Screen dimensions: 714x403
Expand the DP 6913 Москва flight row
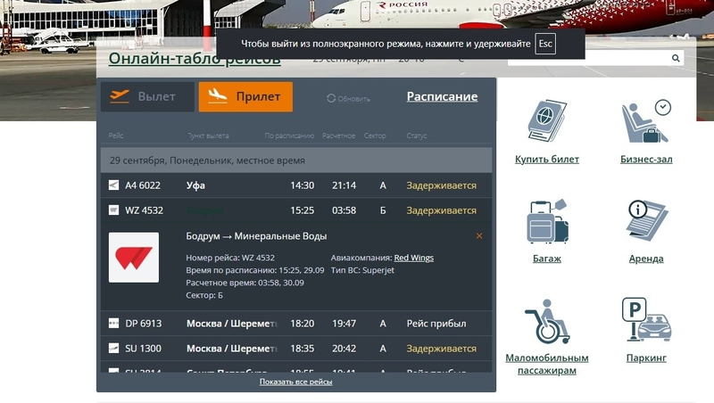pos(295,324)
